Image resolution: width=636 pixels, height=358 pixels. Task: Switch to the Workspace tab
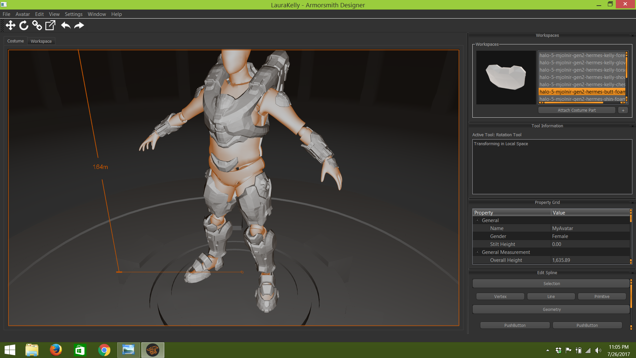coord(41,41)
